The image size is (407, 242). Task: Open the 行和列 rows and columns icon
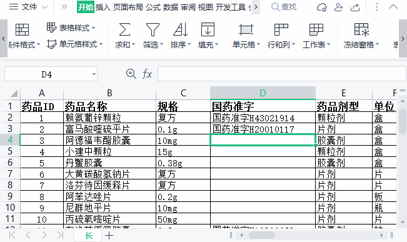click(281, 29)
